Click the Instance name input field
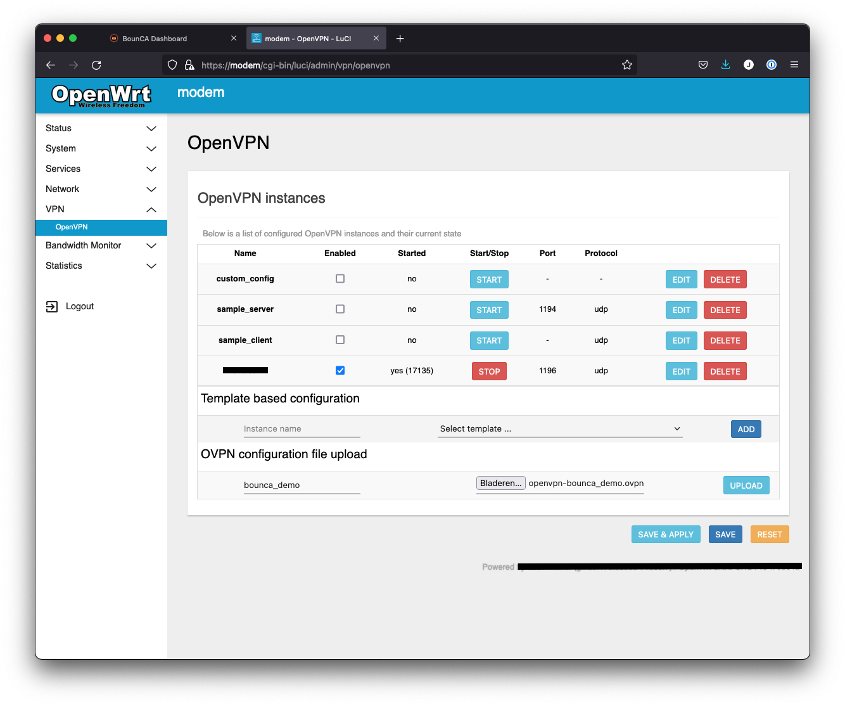 point(302,428)
